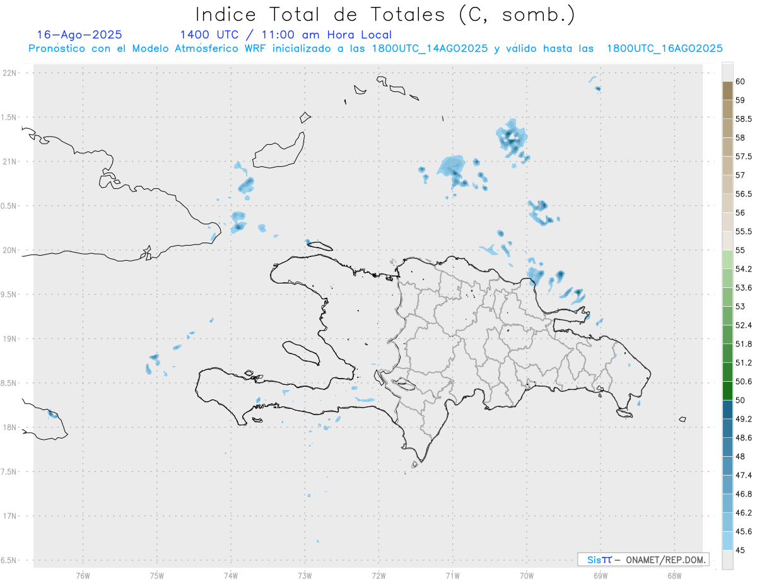Click the 72W longitude label
The image size is (757, 584).
click(378, 575)
